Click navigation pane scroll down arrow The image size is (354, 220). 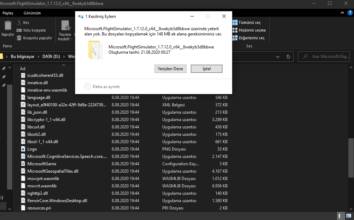10,209
